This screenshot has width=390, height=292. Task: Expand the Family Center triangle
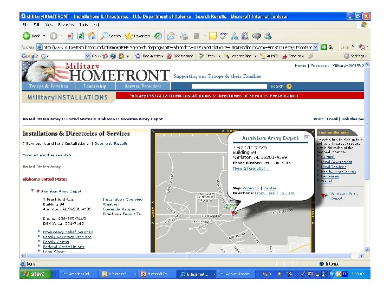click(39, 241)
